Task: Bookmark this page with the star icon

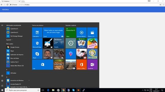Action: [x=160, y=5]
